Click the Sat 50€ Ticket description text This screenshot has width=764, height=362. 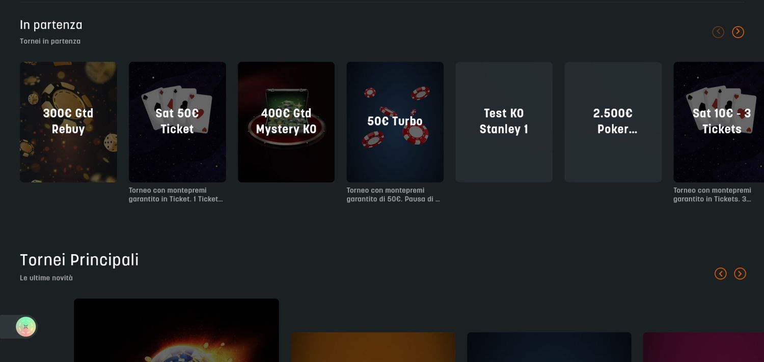coord(176,195)
